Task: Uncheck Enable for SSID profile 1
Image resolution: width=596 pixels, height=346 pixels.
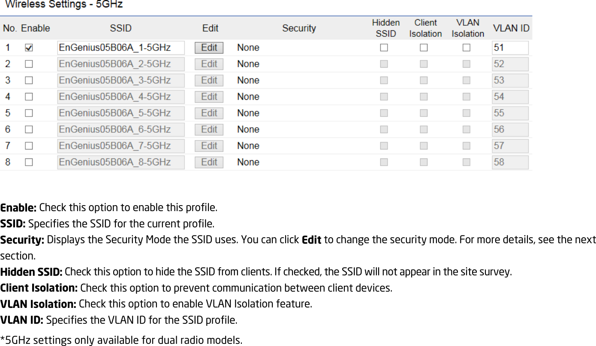Action: pos(29,48)
